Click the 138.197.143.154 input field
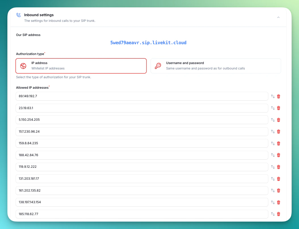This screenshot has width=299, height=229. [x=142, y=202]
